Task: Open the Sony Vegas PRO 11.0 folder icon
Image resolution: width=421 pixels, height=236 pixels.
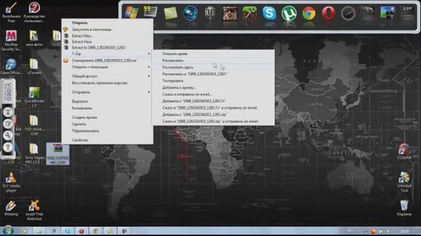Action: [34, 153]
